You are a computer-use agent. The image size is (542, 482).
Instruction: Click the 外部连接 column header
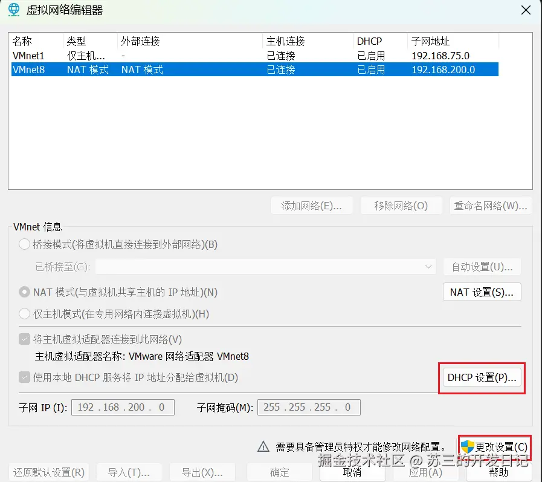(x=190, y=41)
